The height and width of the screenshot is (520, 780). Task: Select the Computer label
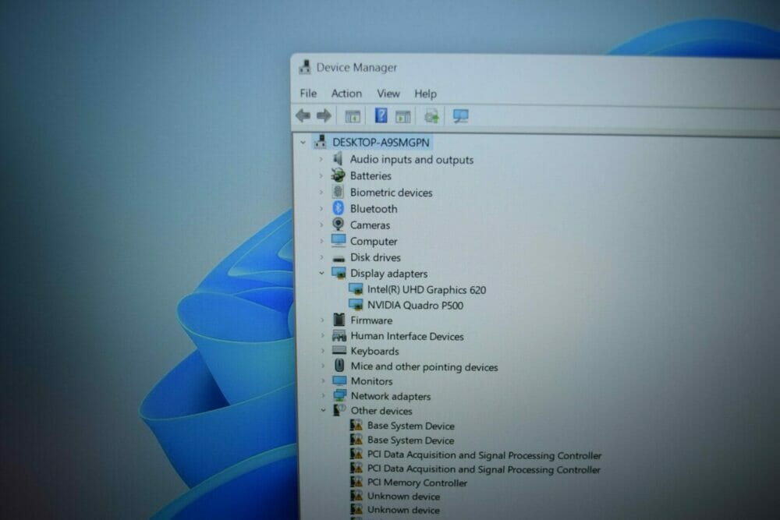click(x=374, y=241)
